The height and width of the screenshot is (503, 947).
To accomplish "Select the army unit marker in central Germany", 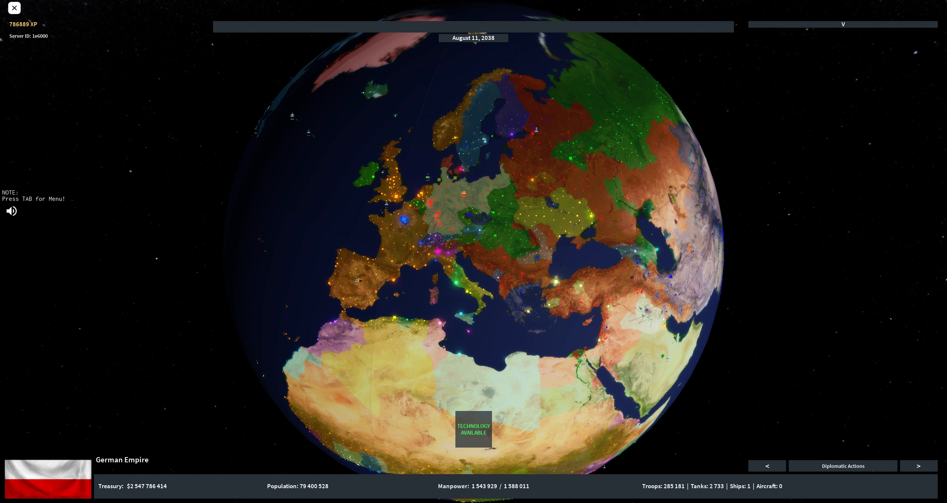I will [x=464, y=193].
